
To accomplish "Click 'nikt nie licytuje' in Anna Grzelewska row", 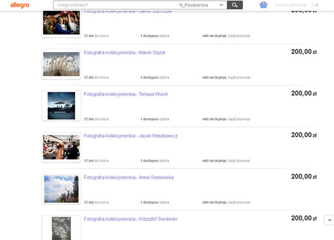I will click(214, 202).
